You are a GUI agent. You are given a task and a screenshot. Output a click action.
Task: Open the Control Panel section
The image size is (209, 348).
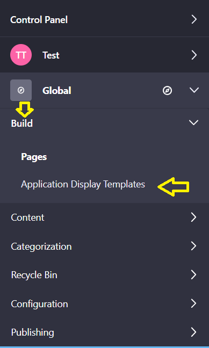click(39, 20)
